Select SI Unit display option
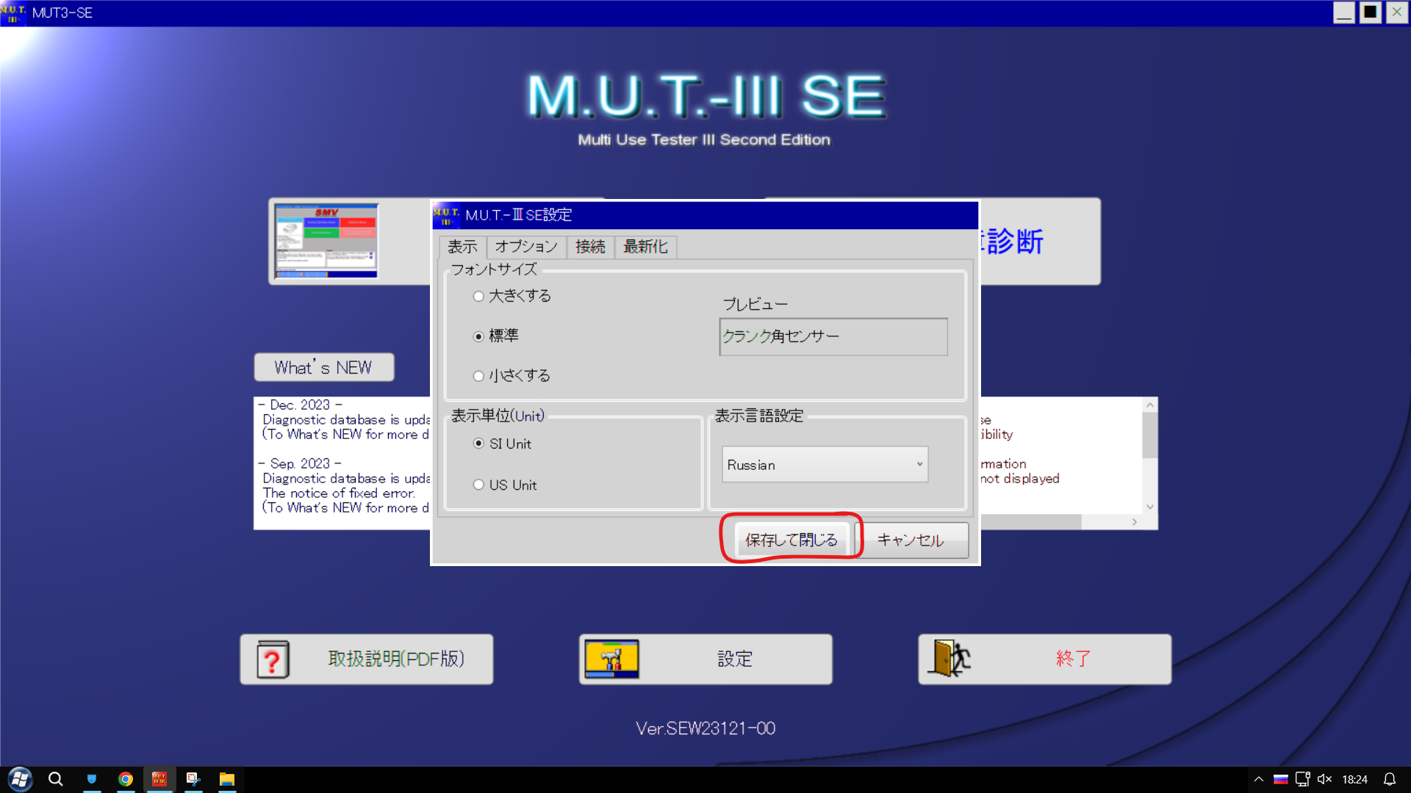The height and width of the screenshot is (793, 1411). click(478, 443)
